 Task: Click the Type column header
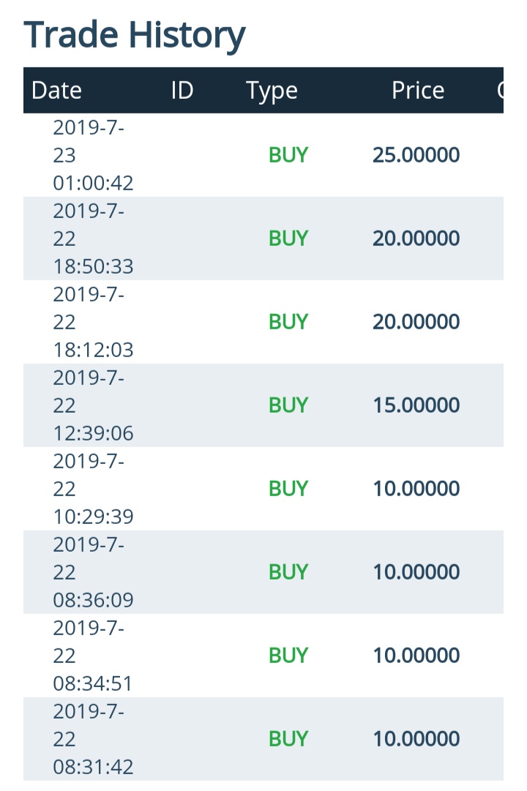point(272,91)
